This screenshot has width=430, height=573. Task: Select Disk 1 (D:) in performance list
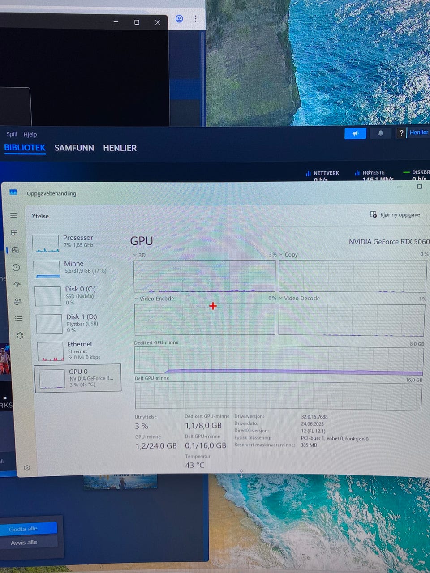(x=77, y=323)
